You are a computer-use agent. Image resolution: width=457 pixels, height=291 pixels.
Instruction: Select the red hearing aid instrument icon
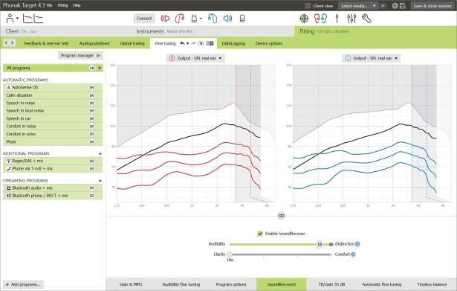180,19
